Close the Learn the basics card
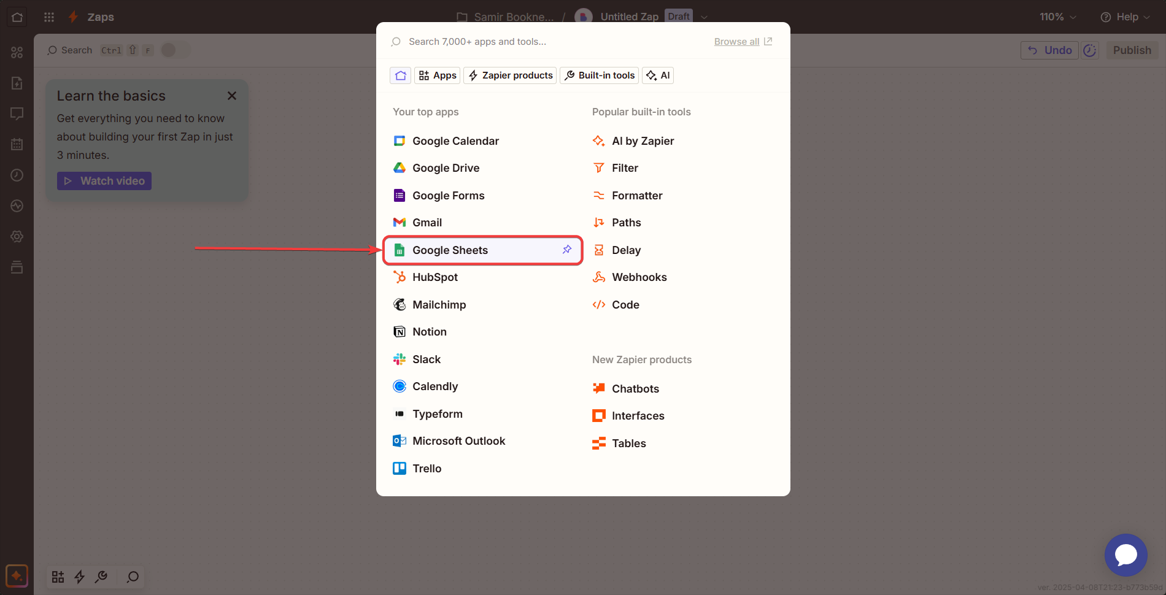The height and width of the screenshot is (595, 1166). pyautogui.click(x=232, y=96)
